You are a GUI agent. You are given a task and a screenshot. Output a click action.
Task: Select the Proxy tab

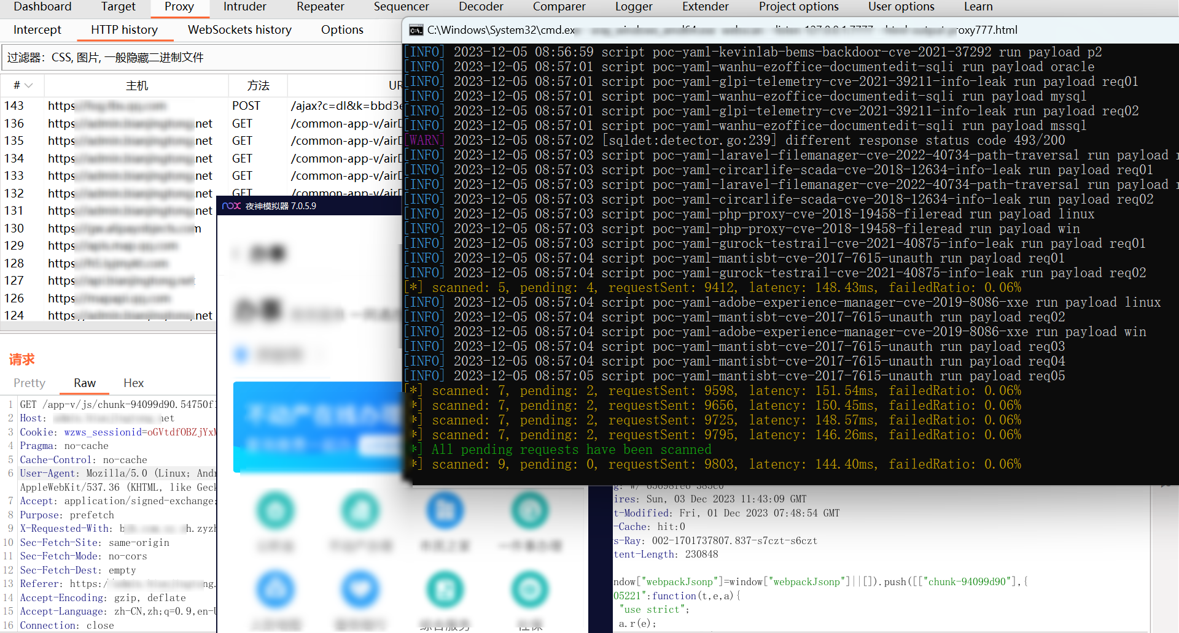coord(179,7)
